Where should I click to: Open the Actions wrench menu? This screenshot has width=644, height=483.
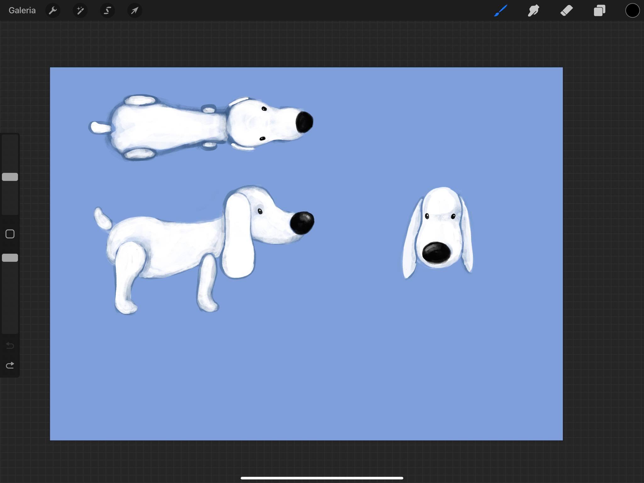point(53,11)
